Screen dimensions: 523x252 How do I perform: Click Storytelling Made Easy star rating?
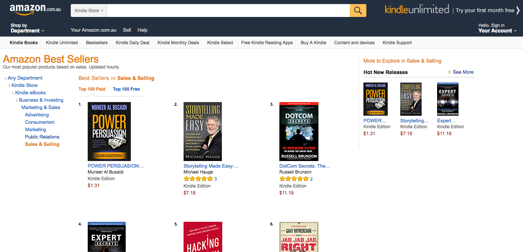[198, 179]
